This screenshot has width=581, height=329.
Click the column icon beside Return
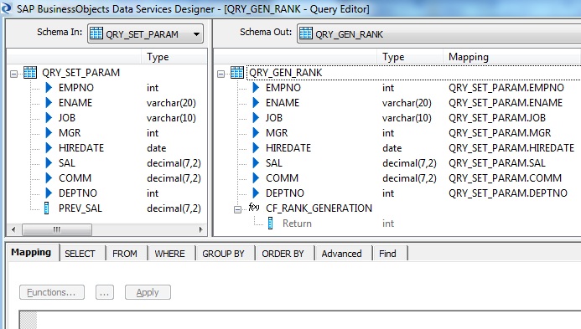coord(271,224)
